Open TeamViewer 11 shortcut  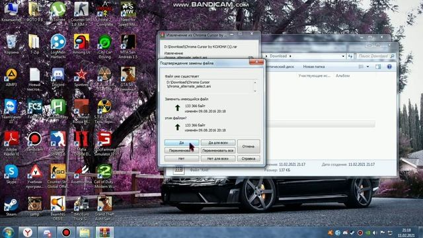[11, 112]
